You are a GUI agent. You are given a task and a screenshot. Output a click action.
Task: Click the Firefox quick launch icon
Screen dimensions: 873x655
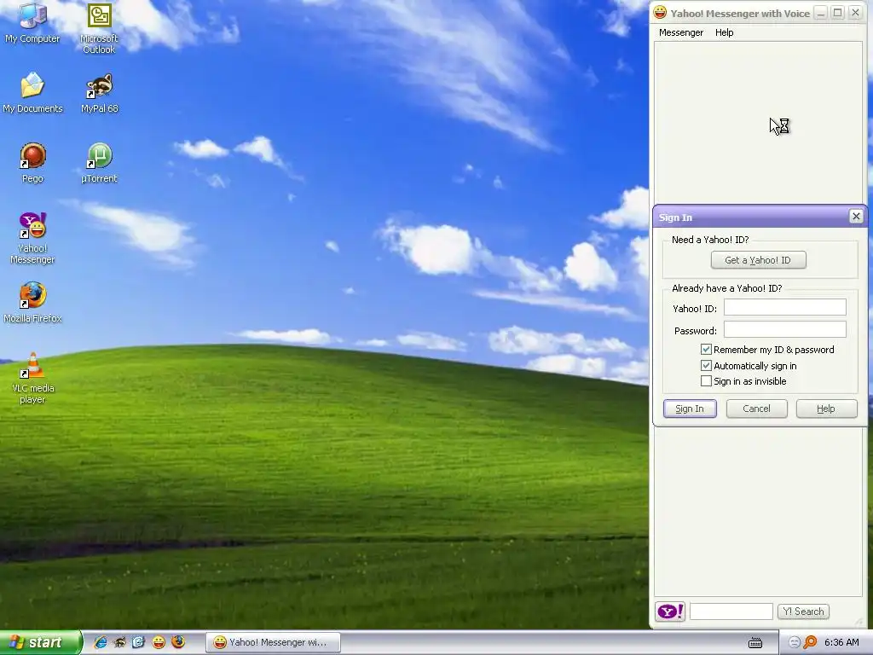tap(178, 641)
